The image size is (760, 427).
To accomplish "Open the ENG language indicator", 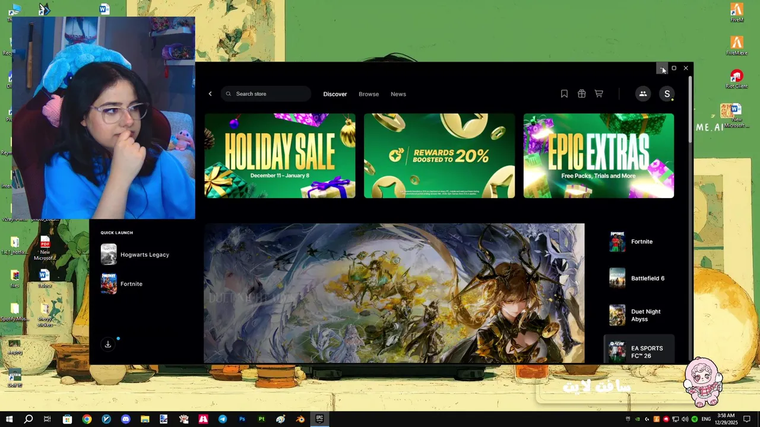I will [706, 419].
